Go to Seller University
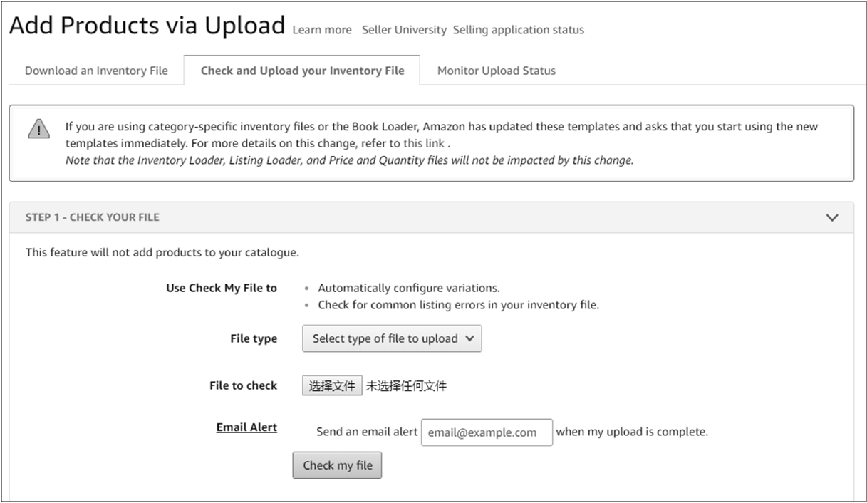Screen dimensions: 867x503 tap(404, 30)
